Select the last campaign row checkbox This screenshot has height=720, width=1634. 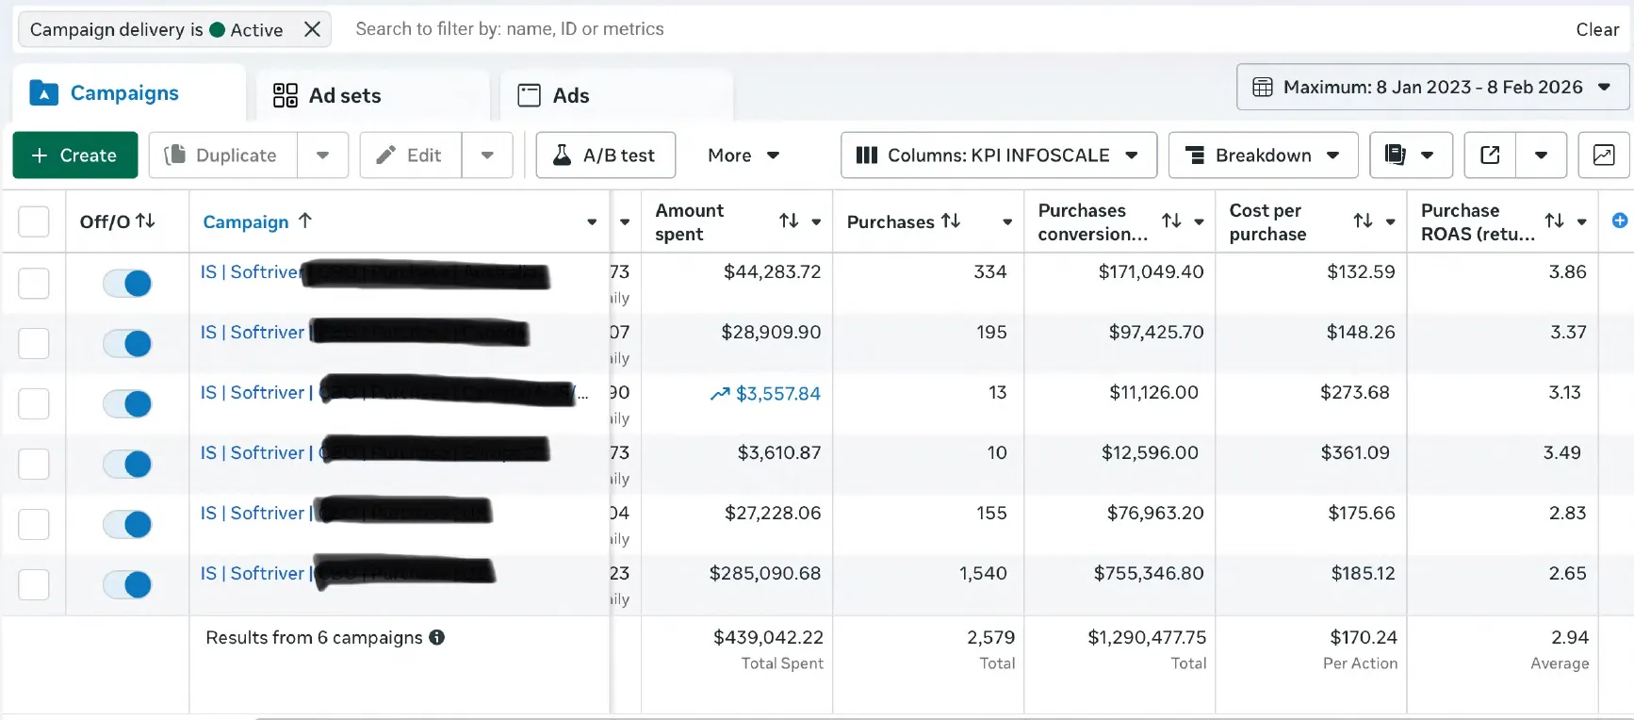point(34,584)
